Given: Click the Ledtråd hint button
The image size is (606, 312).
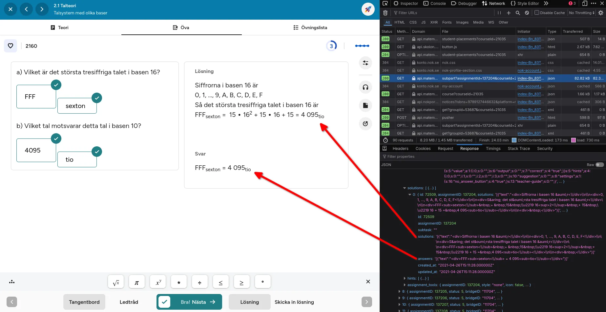Looking at the screenshot, I should coord(129,302).
